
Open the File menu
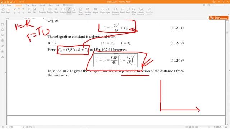tap(3, 5)
